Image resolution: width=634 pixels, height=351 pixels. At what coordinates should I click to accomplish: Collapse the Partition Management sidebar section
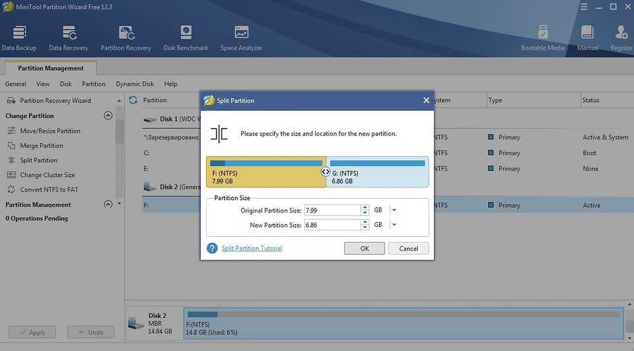pos(108,205)
